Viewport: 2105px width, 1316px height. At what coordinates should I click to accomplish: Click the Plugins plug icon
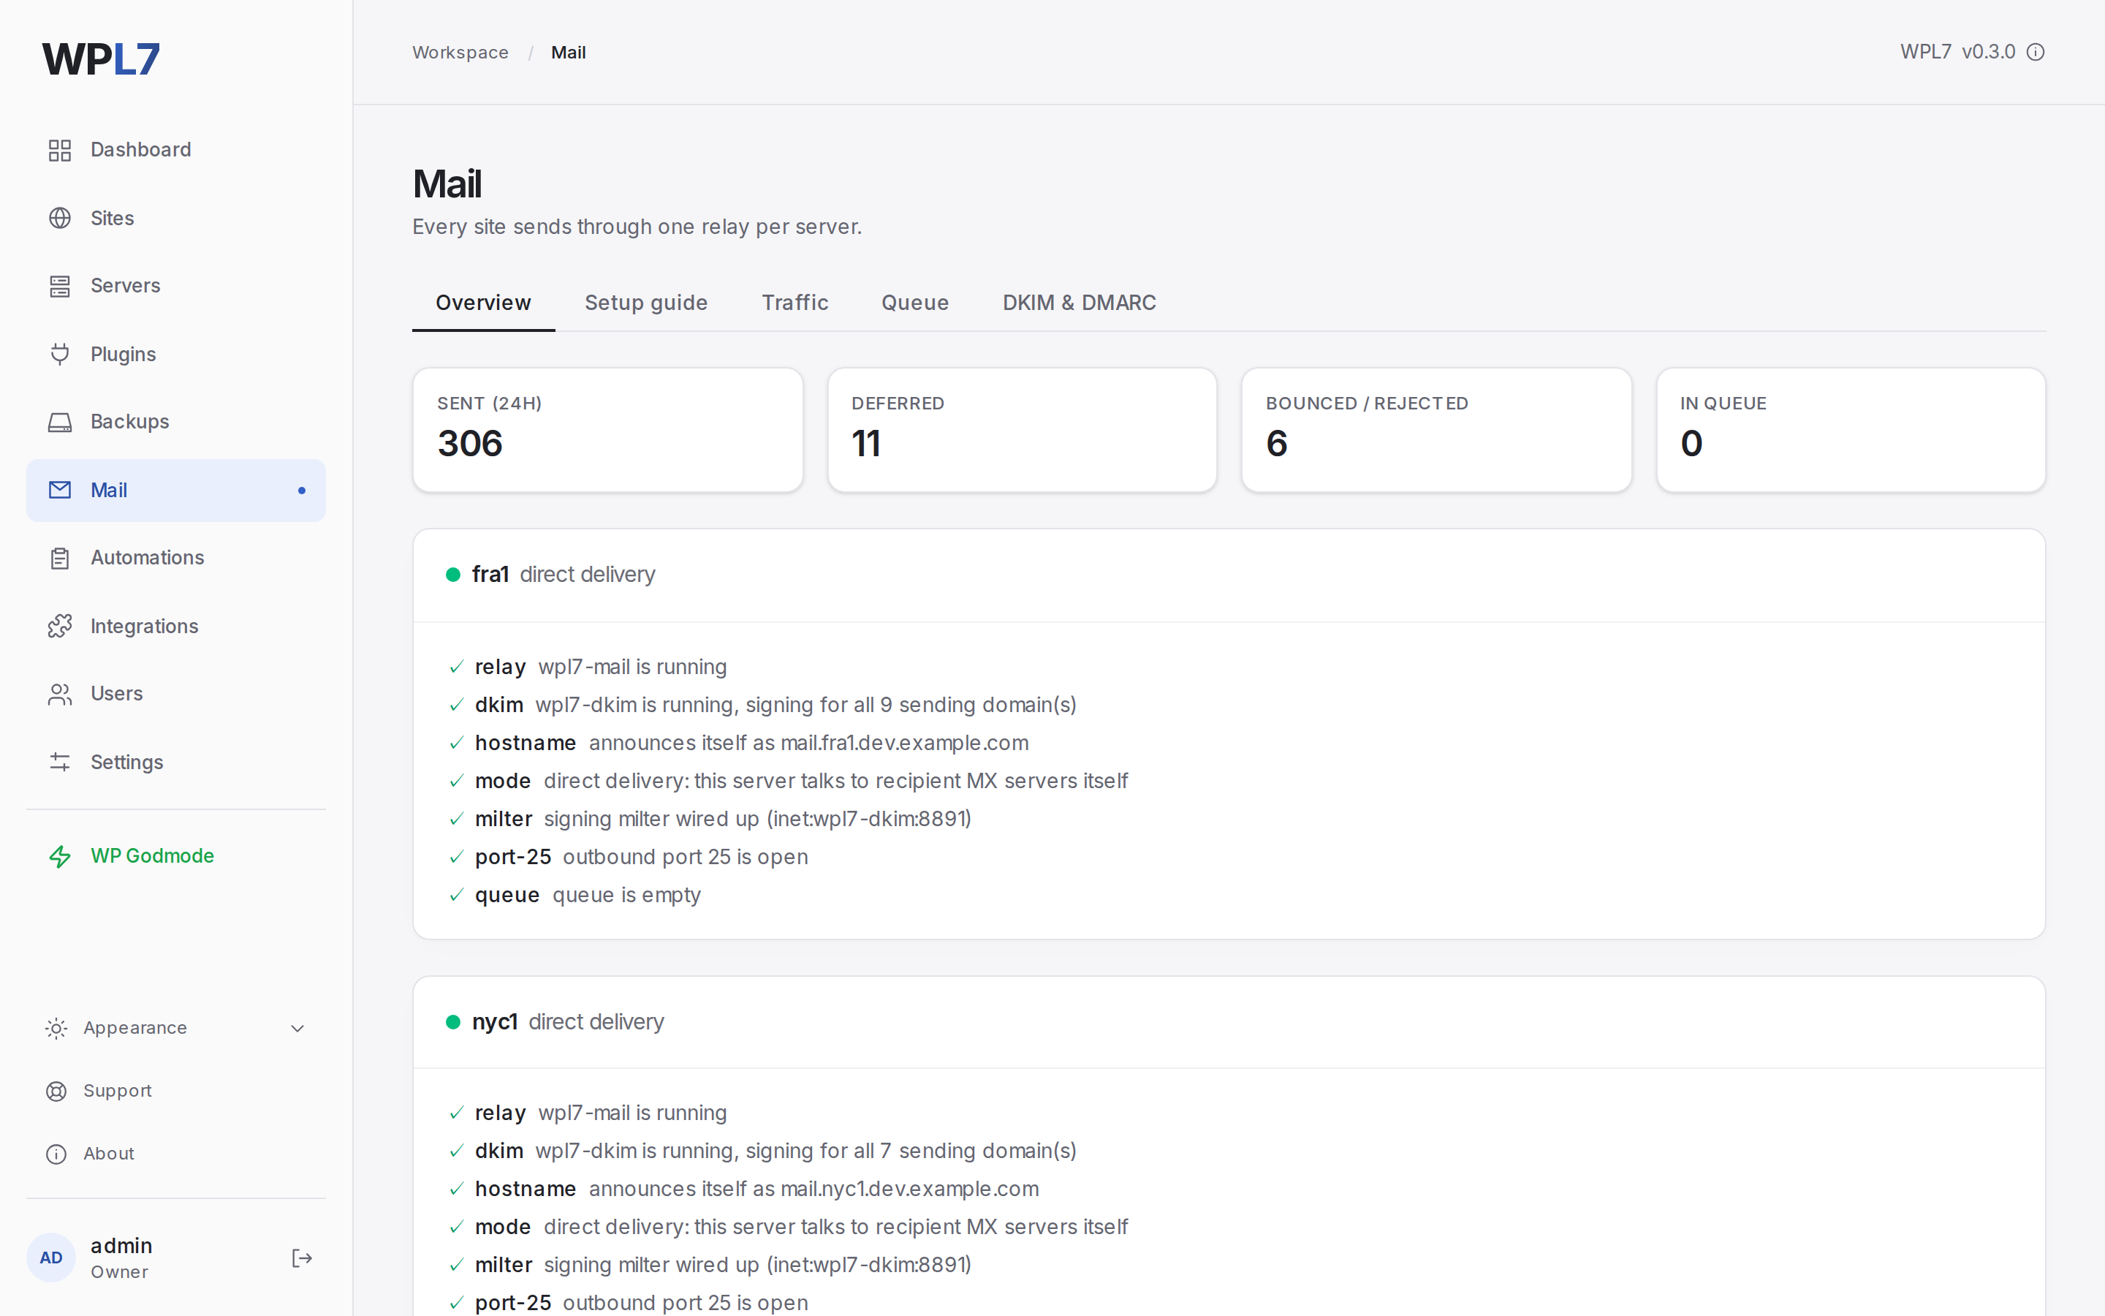tap(59, 355)
